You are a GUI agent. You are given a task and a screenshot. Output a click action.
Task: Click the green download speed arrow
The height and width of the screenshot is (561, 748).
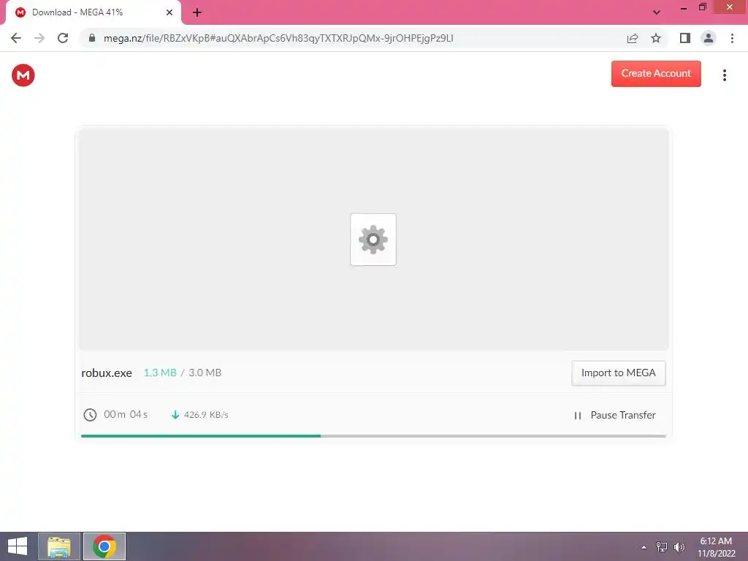(175, 415)
